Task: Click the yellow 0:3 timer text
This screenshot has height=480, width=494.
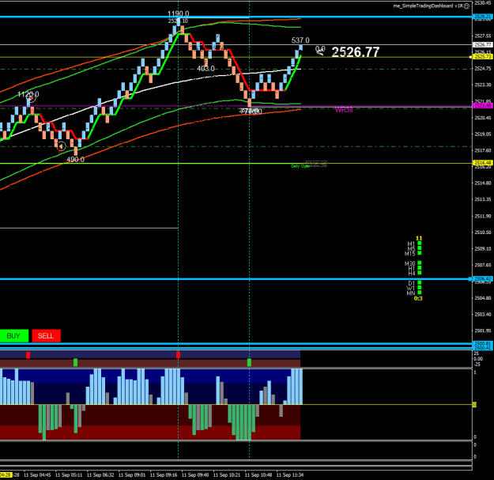Action: coord(418,298)
